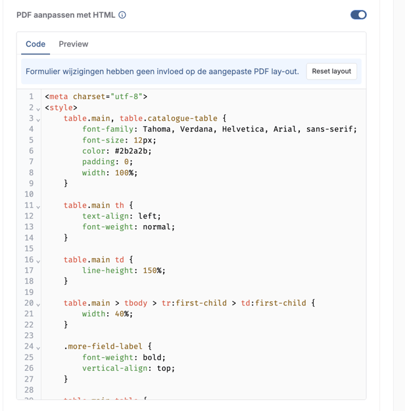Click line number 1 in the gutter
Viewport: 405px width, 411px height.
click(30, 97)
